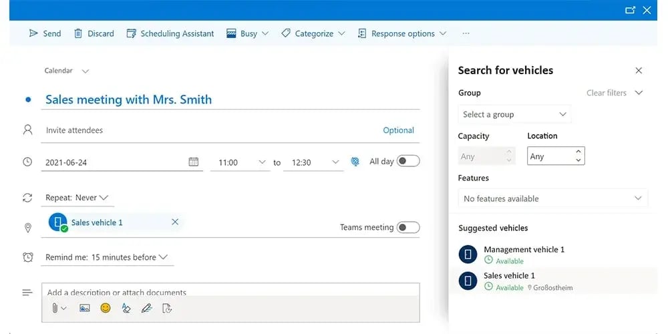Edit the title Sales meeting with Mrs. Smith
The image size is (668, 334).
click(x=129, y=100)
